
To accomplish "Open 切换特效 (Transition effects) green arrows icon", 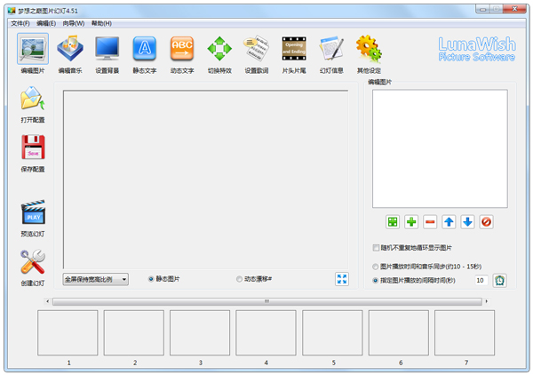I will coord(219,49).
